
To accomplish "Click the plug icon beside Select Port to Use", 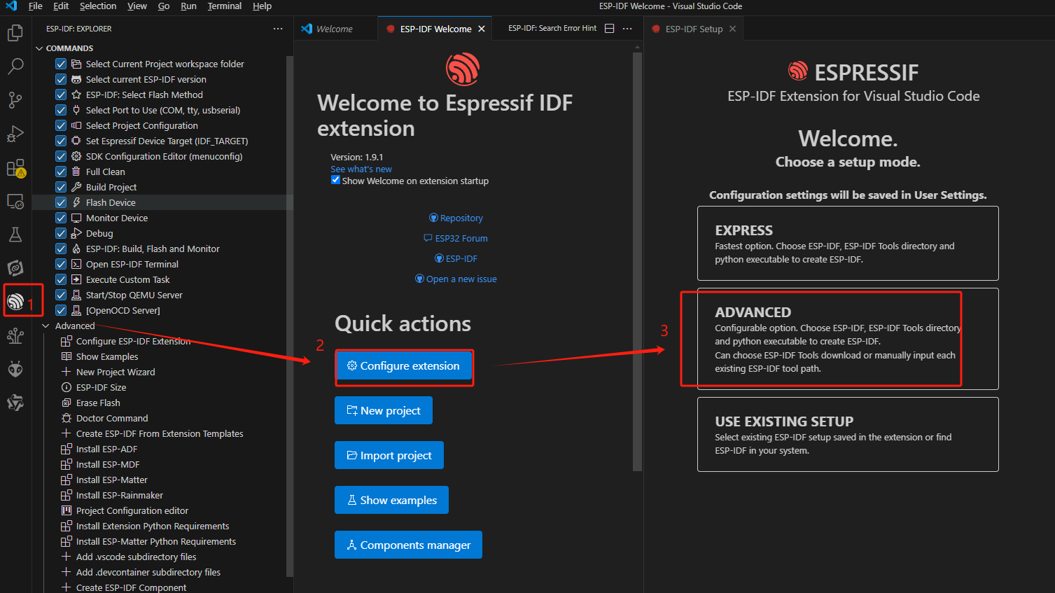I will pyautogui.click(x=76, y=110).
